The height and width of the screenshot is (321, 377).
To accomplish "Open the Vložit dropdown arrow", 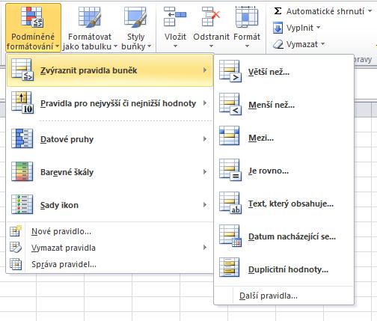I will pos(175,46).
